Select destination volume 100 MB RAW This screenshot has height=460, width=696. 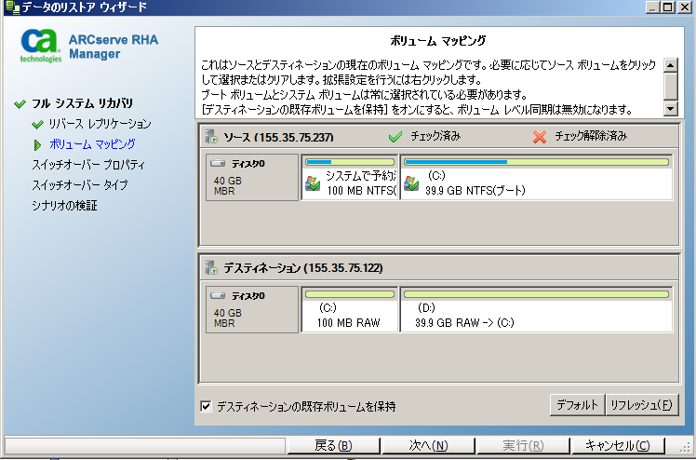tap(350, 309)
